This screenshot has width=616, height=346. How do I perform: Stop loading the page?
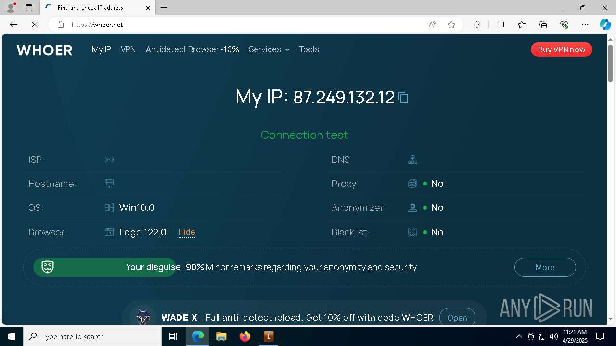pyautogui.click(x=35, y=25)
